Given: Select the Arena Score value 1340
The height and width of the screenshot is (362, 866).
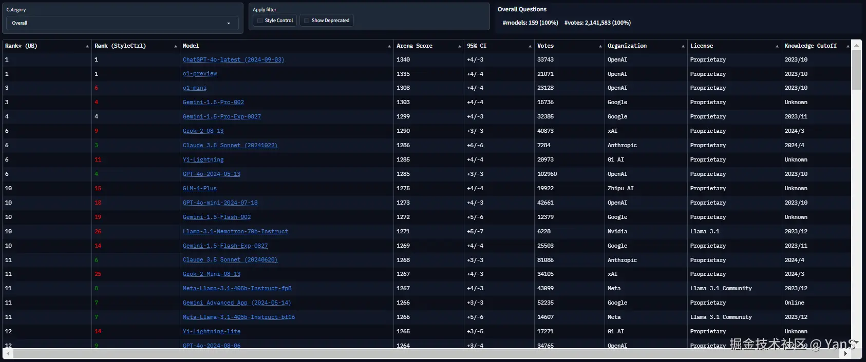Looking at the screenshot, I should tap(403, 60).
